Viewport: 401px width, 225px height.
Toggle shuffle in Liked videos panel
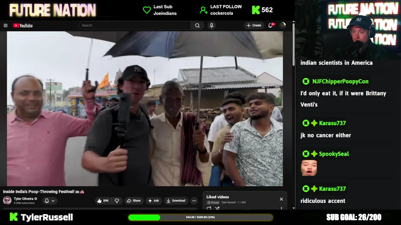(x=217, y=208)
